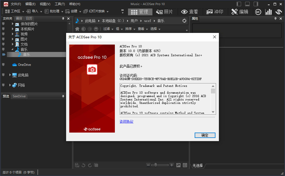This screenshot has width=285, height=176.
Task: Navigate back in file list
Action: pos(84,29)
